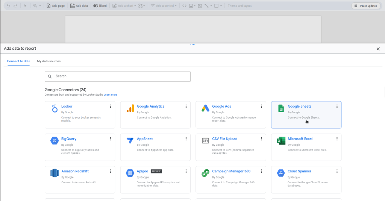
Task: Click the Google Ads logo icon
Action: point(205,108)
